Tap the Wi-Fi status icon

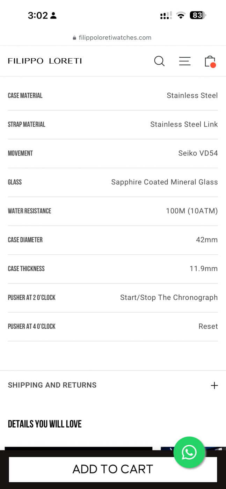coord(181,15)
